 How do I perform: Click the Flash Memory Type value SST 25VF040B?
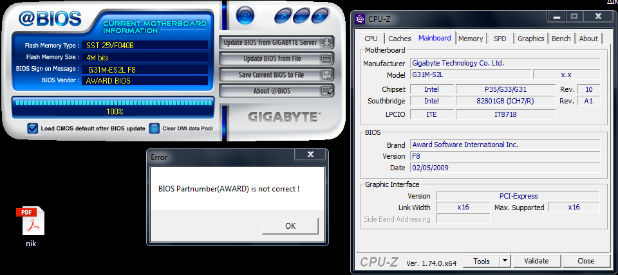pos(145,45)
